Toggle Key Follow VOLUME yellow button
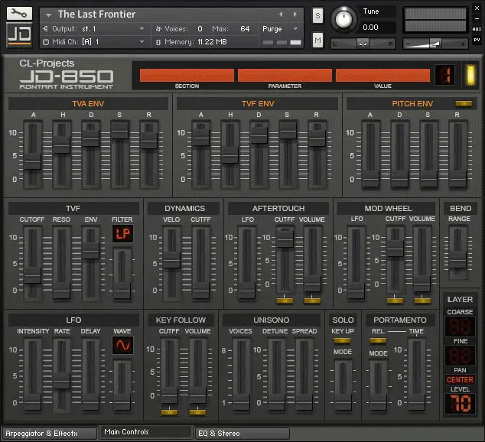Viewport: 485px width, 442px height. coord(197,412)
